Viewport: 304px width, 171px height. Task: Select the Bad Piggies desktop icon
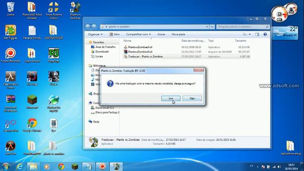click(10, 32)
